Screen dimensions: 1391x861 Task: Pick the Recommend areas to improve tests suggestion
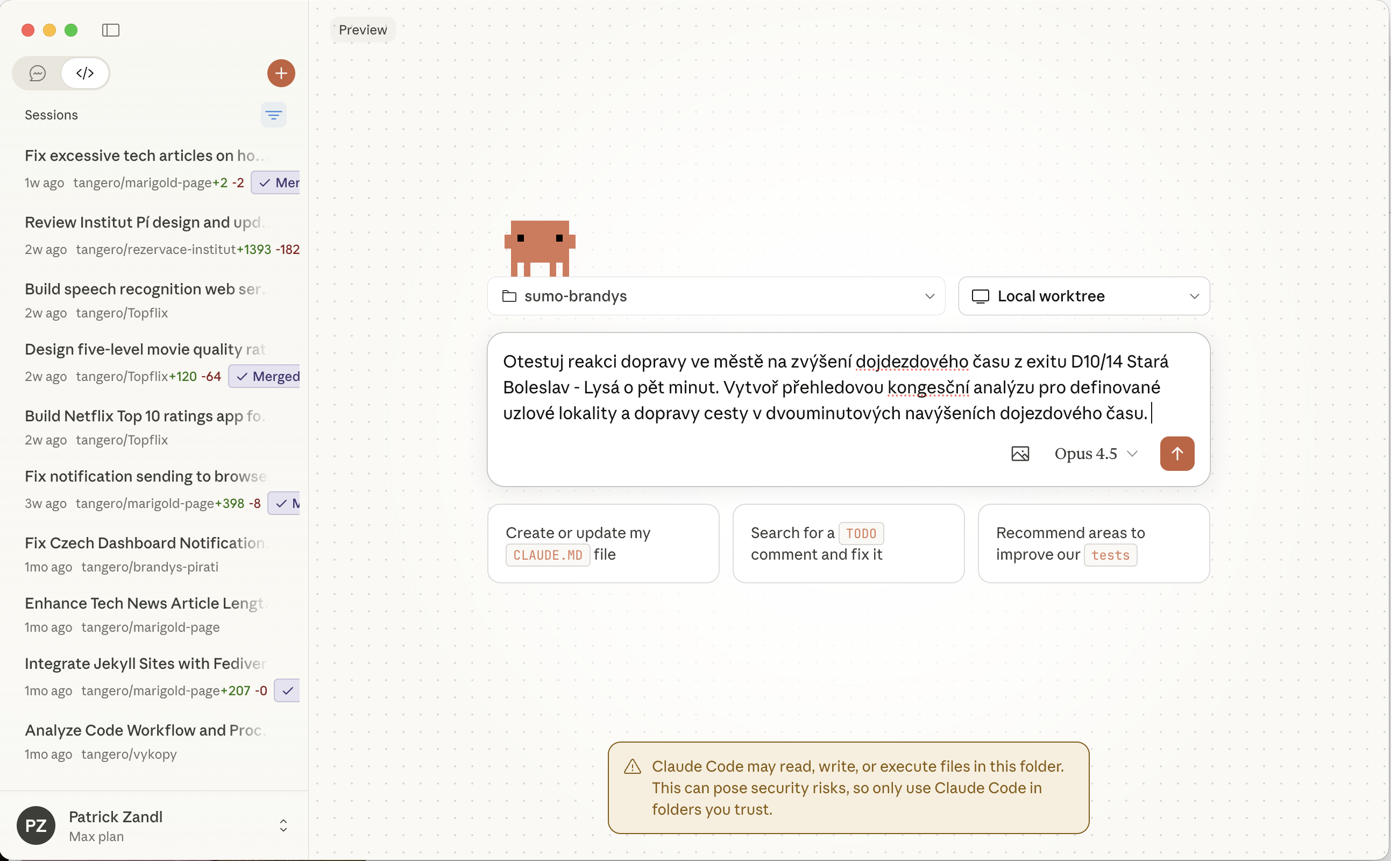click(1094, 544)
